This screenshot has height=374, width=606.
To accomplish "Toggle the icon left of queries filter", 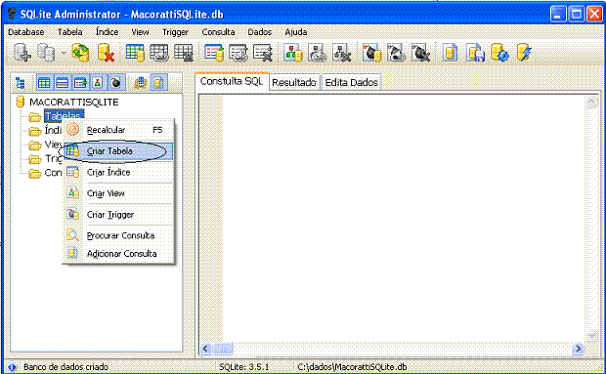I will pos(141,83).
